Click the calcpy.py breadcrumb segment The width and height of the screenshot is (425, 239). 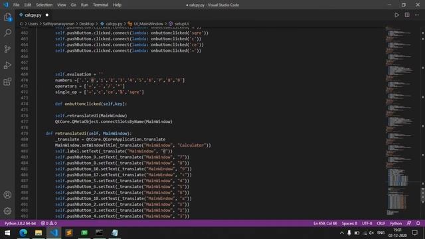[112, 24]
